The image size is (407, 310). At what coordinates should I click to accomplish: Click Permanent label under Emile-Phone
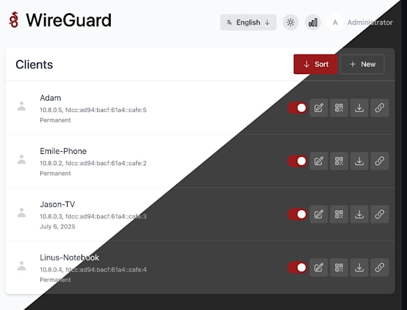55,174
